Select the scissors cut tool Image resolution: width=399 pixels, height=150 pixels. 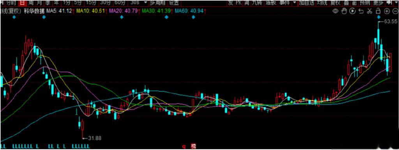coord(369,11)
